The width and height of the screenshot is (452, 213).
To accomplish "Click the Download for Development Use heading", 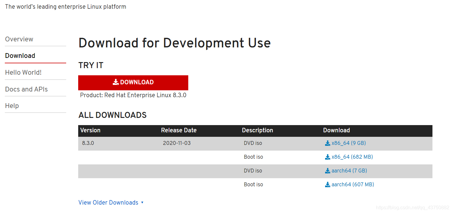I will point(175,43).
